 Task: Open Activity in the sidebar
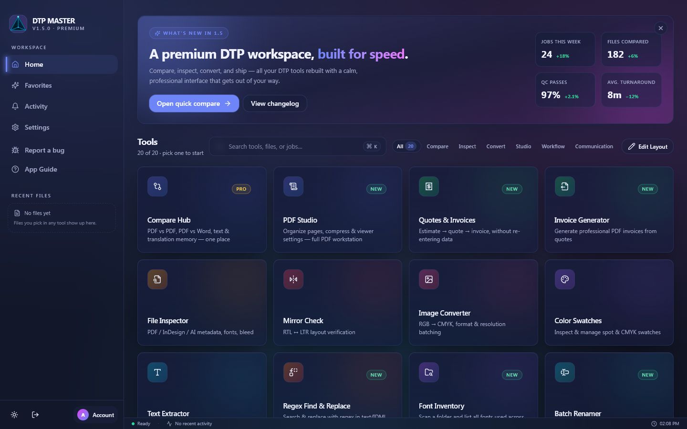62,106
